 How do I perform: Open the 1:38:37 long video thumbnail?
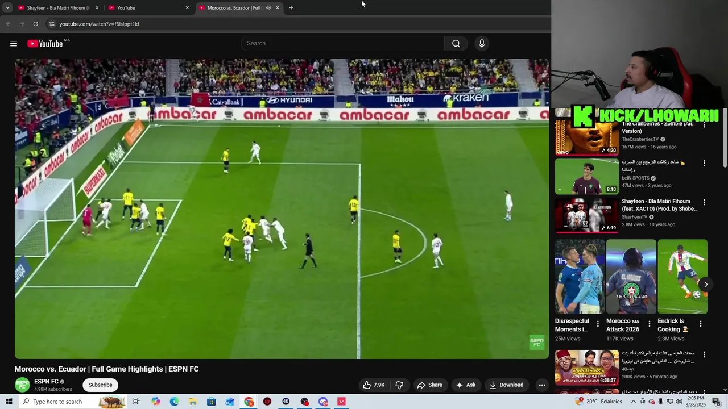(x=586, y=368)
